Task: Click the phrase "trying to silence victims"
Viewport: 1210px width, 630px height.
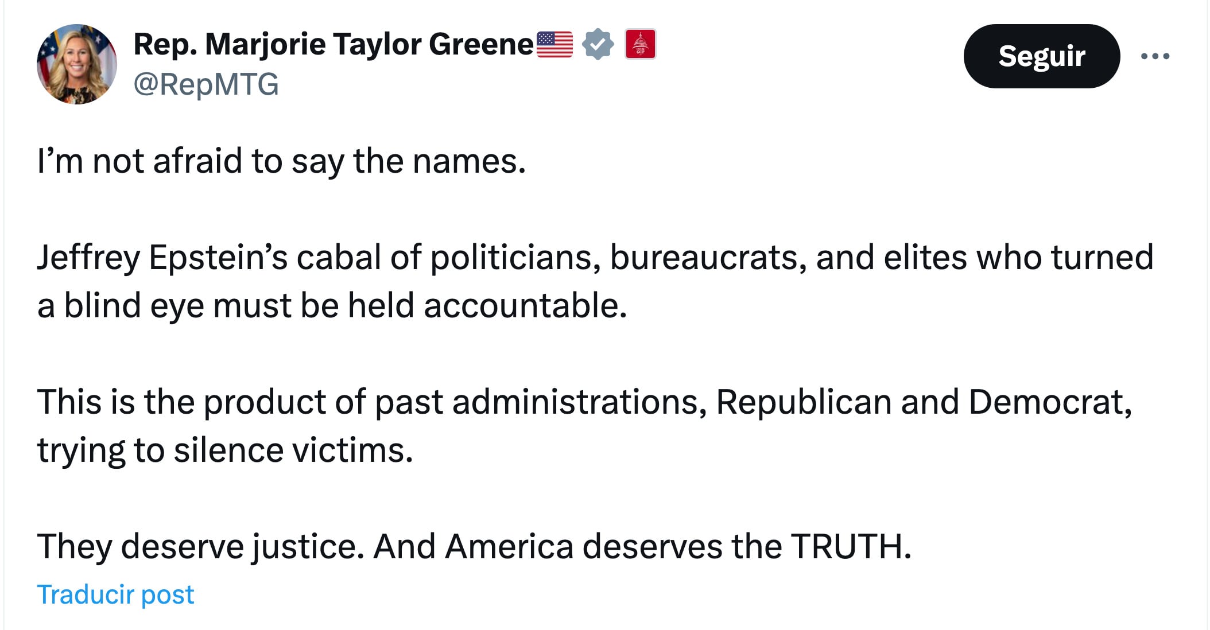Action: [x=224, y=450]
